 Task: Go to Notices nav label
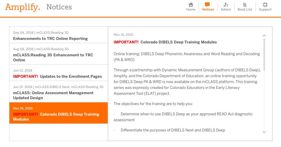pyautogui.click(x=208, y=9)
